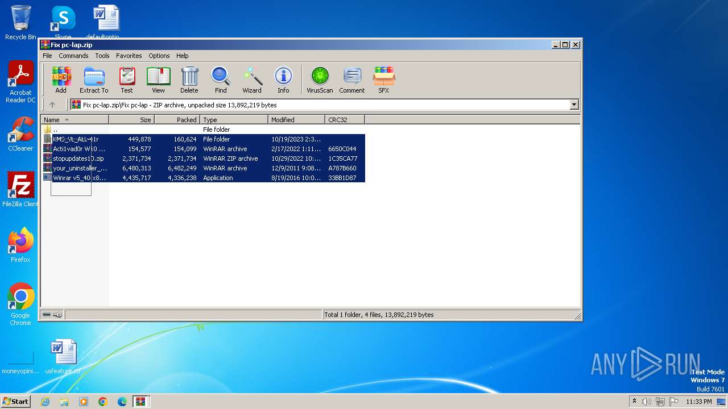
Task: Click the Test archive icon
Action: point(126,80)
